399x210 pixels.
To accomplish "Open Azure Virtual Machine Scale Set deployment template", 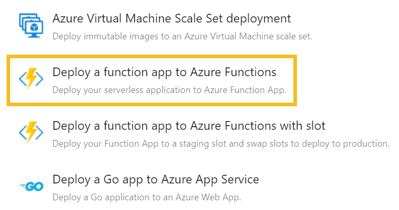I will [172, 18].
